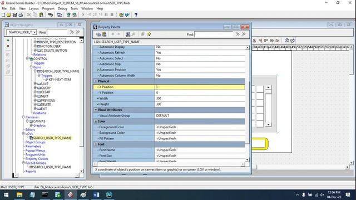Click the Windows Start button
356x200 pixels.
click(6, 195)
